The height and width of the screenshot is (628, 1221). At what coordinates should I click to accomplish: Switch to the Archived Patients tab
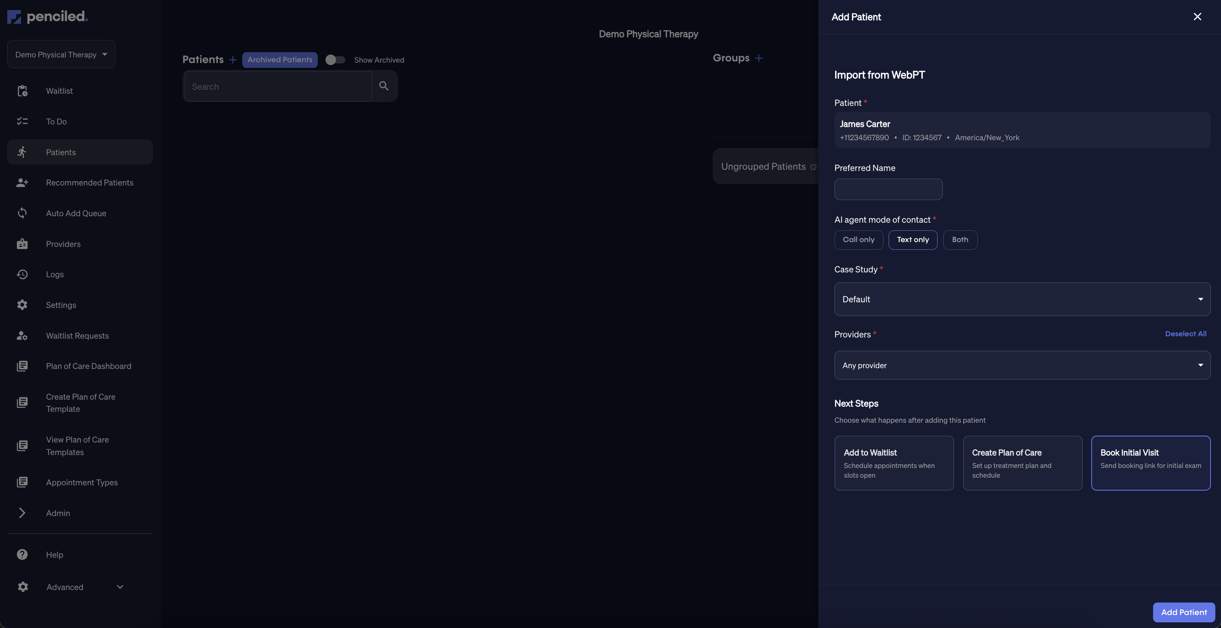pyautogui.click(x=280, y=60)
